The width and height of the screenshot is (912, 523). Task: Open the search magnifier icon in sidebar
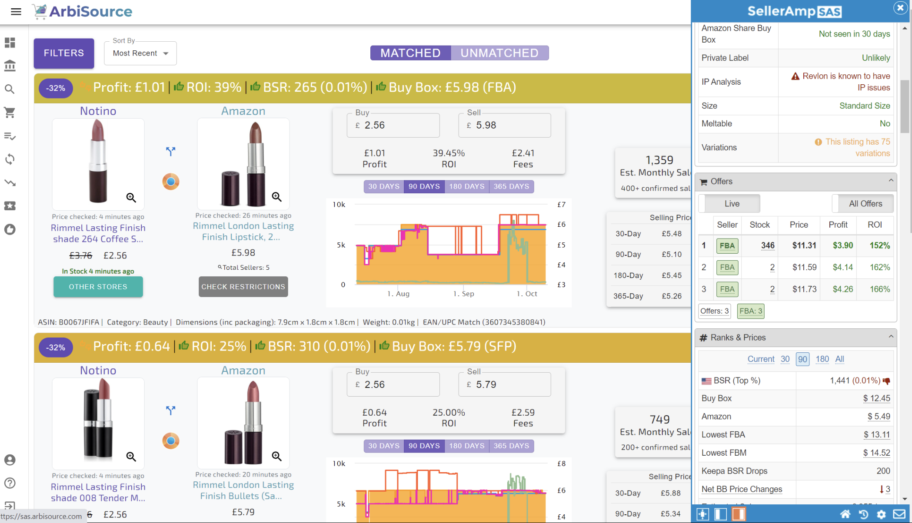coord(10,89)
